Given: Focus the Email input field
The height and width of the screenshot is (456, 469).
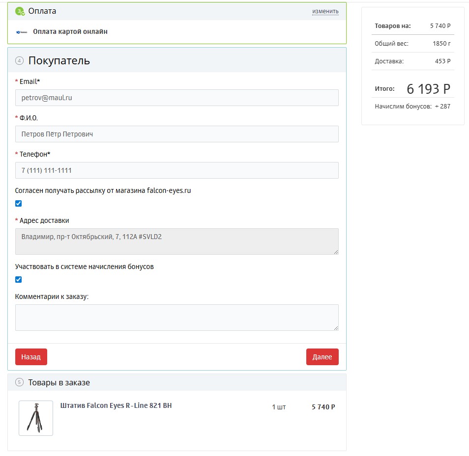Looking at the screenshot, I should (x=177, y=98).
